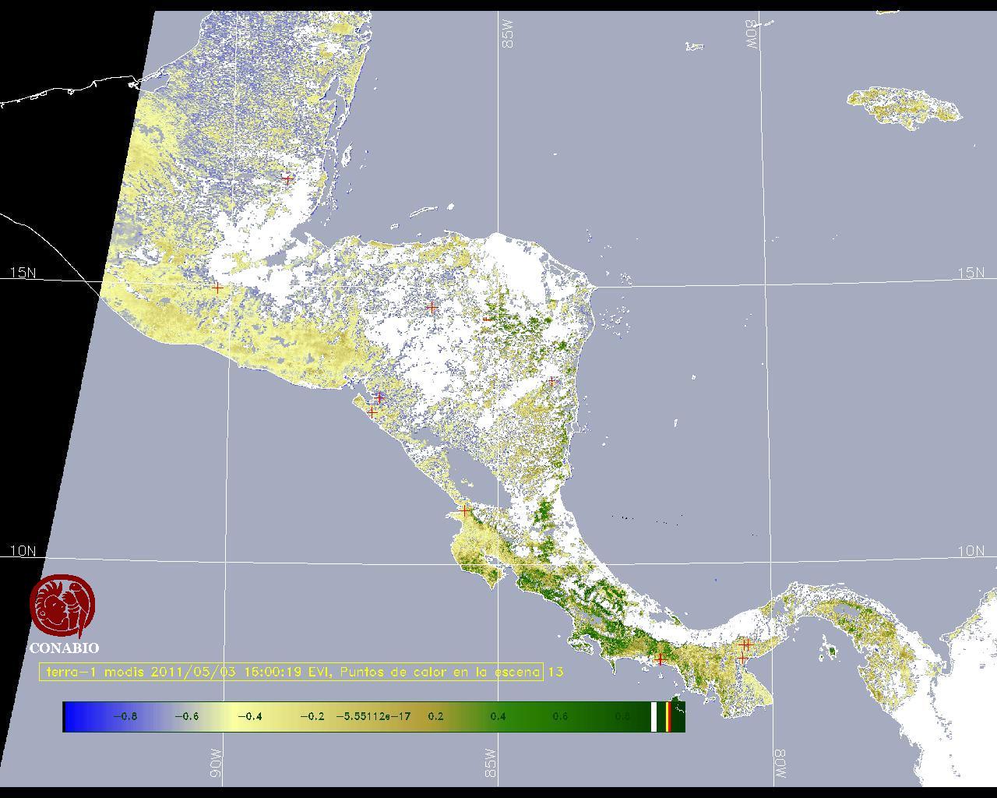Click the 0.4 green section of colorbar
The height and width of the screenshot is (798, 997).
(498, 717)
